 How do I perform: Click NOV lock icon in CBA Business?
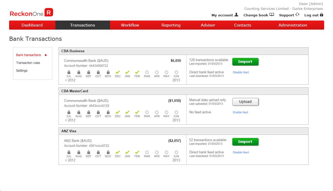click(x=108, y=72)
